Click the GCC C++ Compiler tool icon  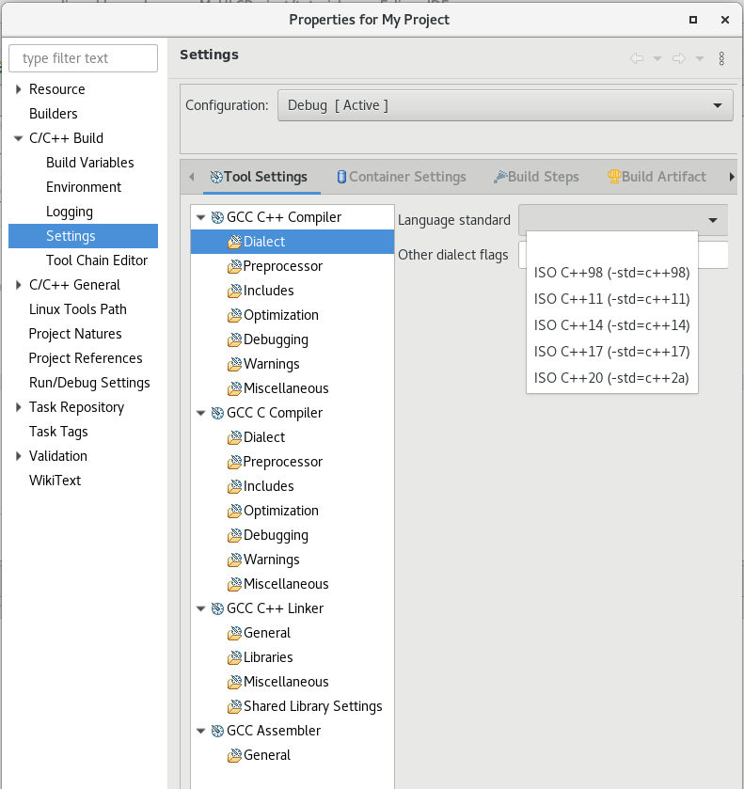click(x=217, y=217)
